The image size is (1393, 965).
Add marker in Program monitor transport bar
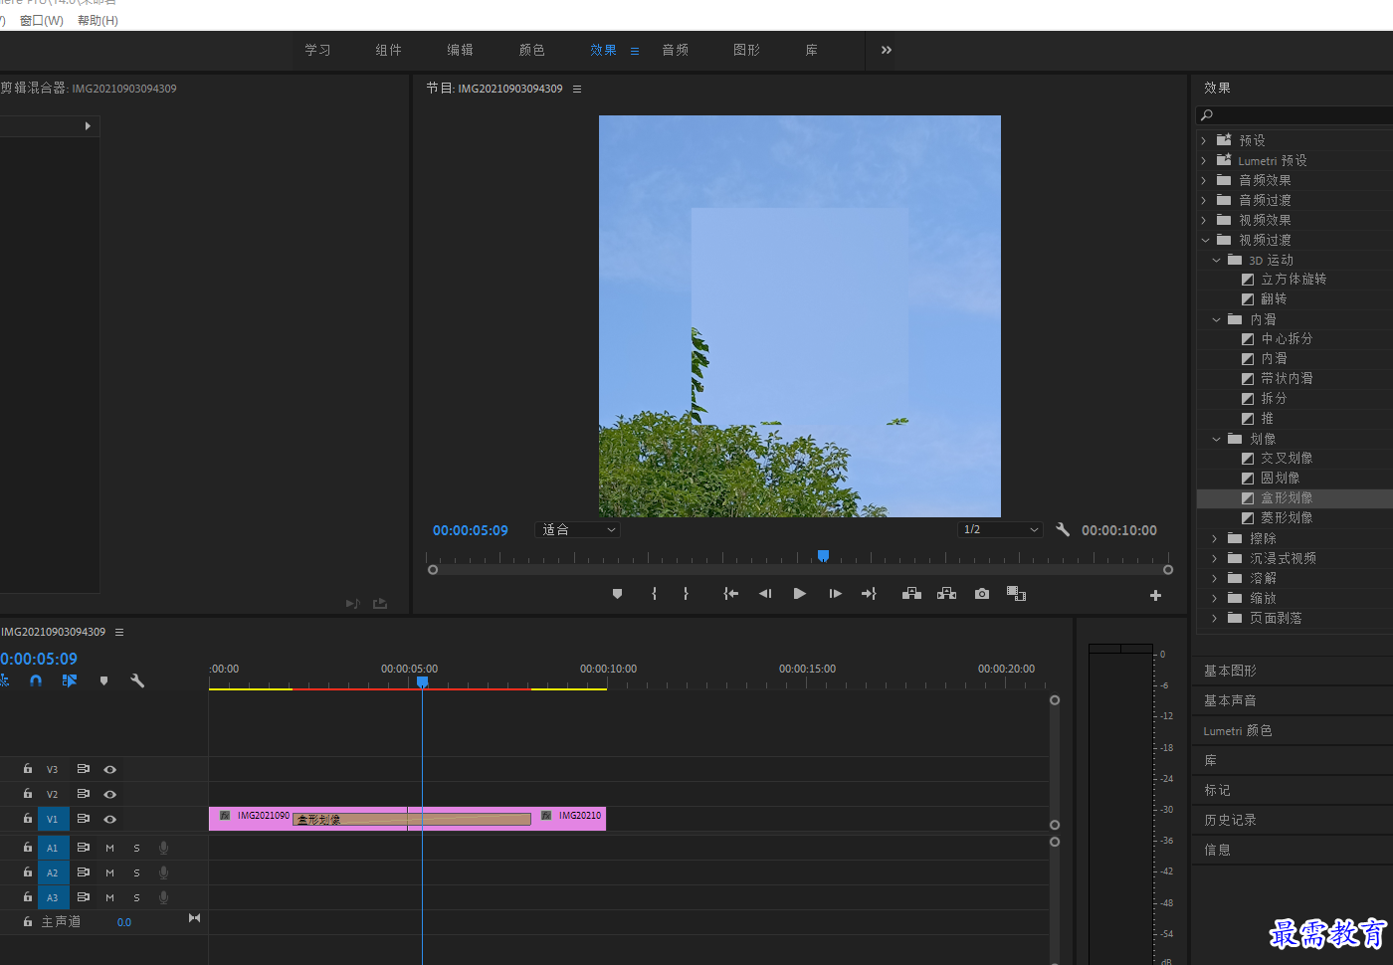pos(617,594)
